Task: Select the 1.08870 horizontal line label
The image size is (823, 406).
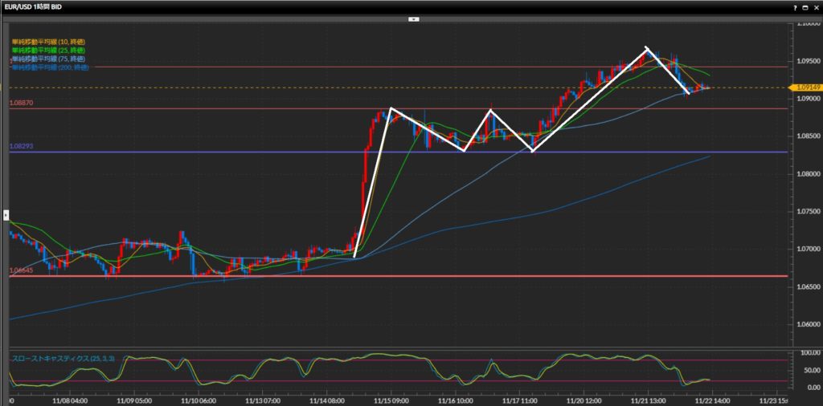Action: [x=21, y=104]
